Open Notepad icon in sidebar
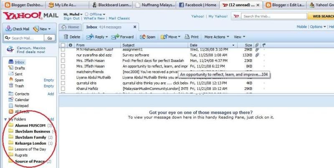This screenshot has height=168, width=334. tap(11, 106)
